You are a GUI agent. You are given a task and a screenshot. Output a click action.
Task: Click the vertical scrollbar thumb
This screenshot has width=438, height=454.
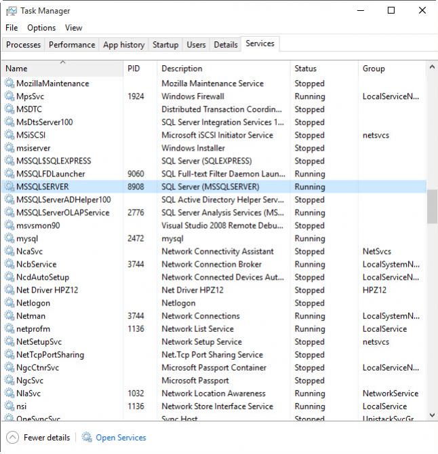pyautogui.click(x=432, y=206)
